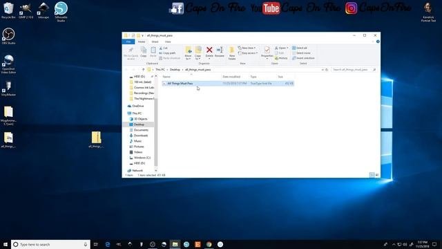Click the Windows Start button
This screenshot has height=249, width=442.
(6, 244)
